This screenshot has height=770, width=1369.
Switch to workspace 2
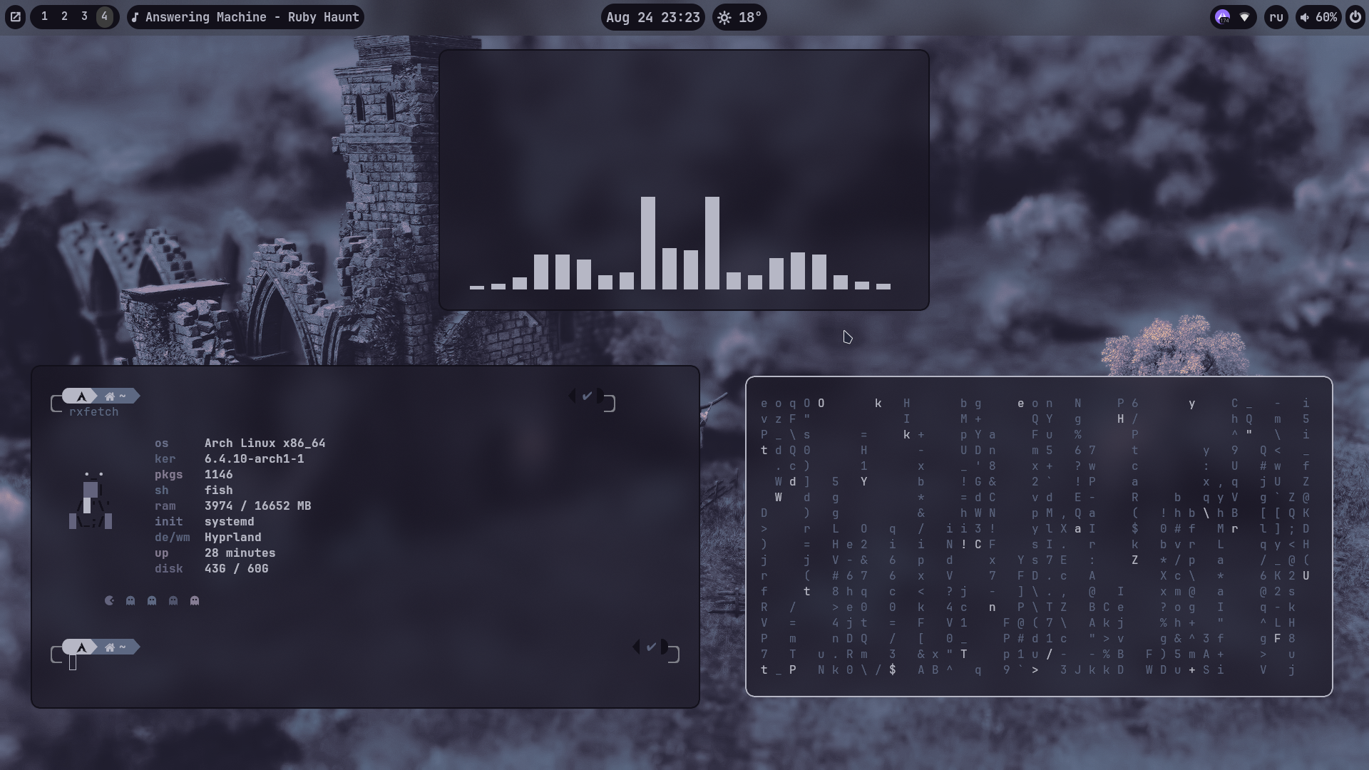64,16
